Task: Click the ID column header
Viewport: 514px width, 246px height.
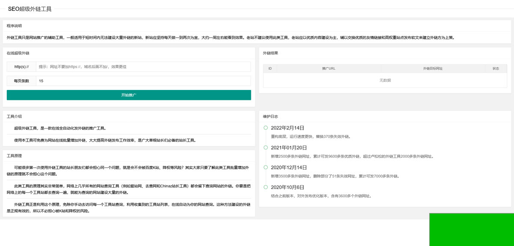Action: [270, 69]
